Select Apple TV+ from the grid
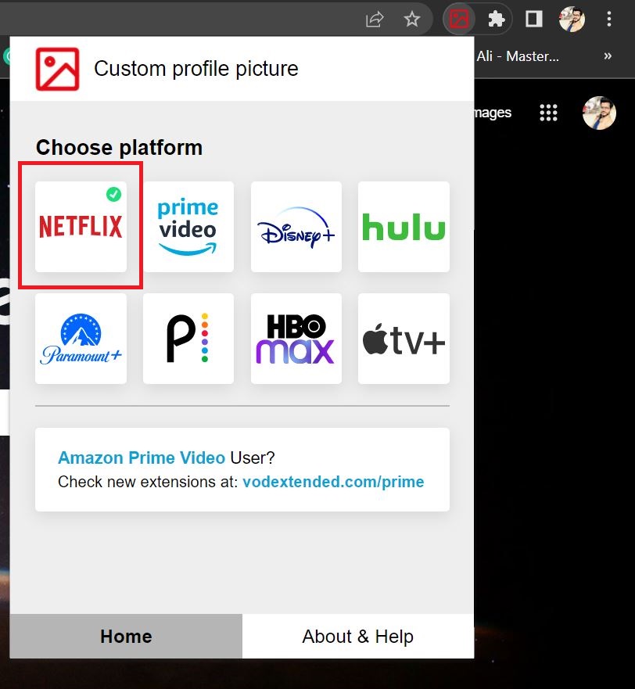Screen dimensions: 635x689 pos(404,338)
